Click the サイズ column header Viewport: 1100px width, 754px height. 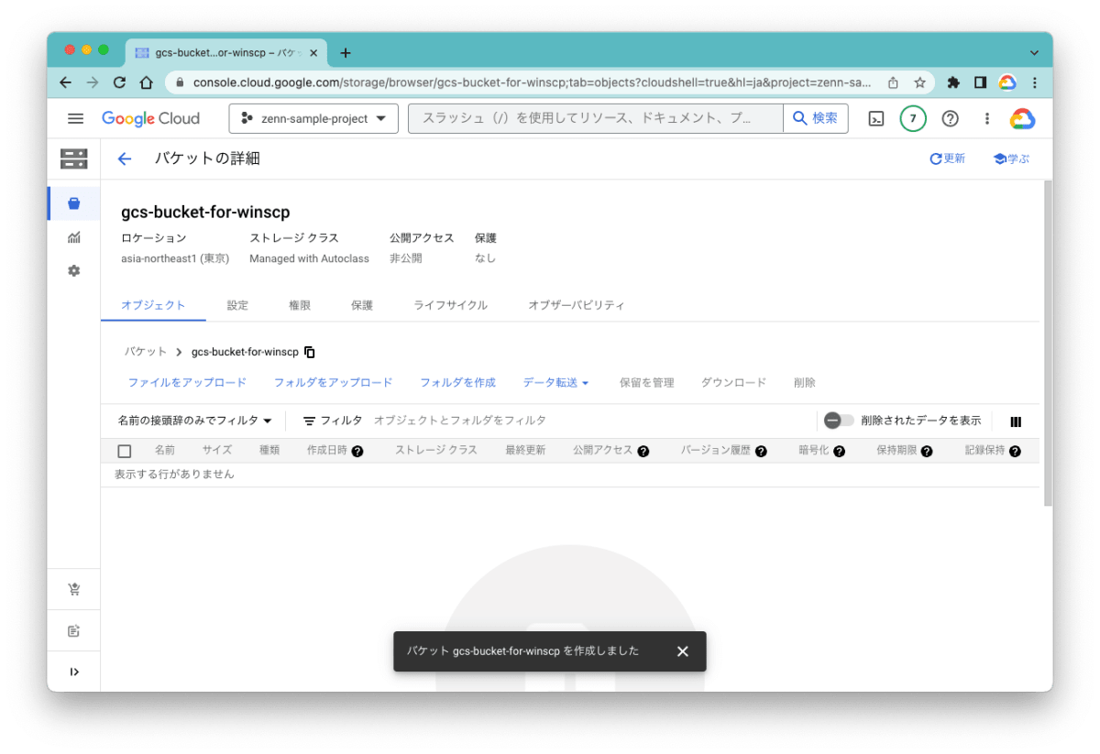tap(217, 451)
